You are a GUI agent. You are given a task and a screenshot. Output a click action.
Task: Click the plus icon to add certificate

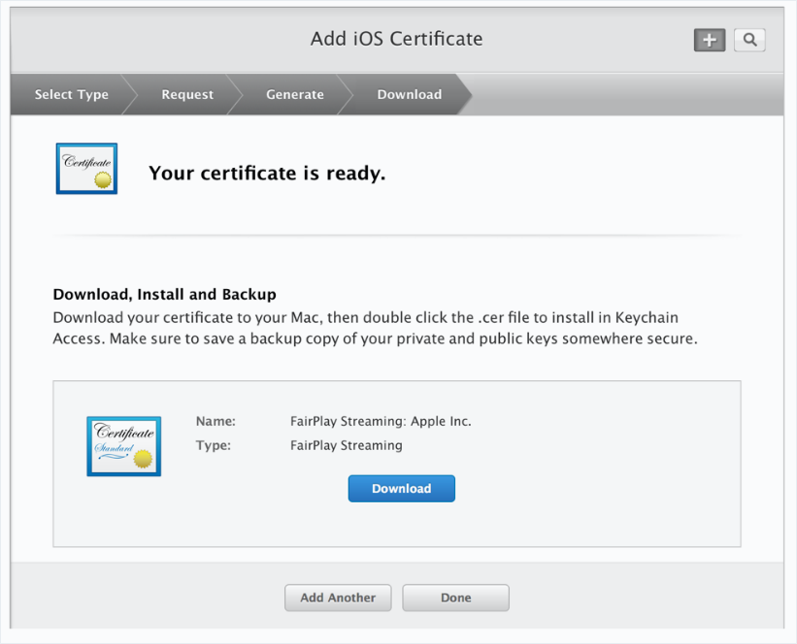710,40
